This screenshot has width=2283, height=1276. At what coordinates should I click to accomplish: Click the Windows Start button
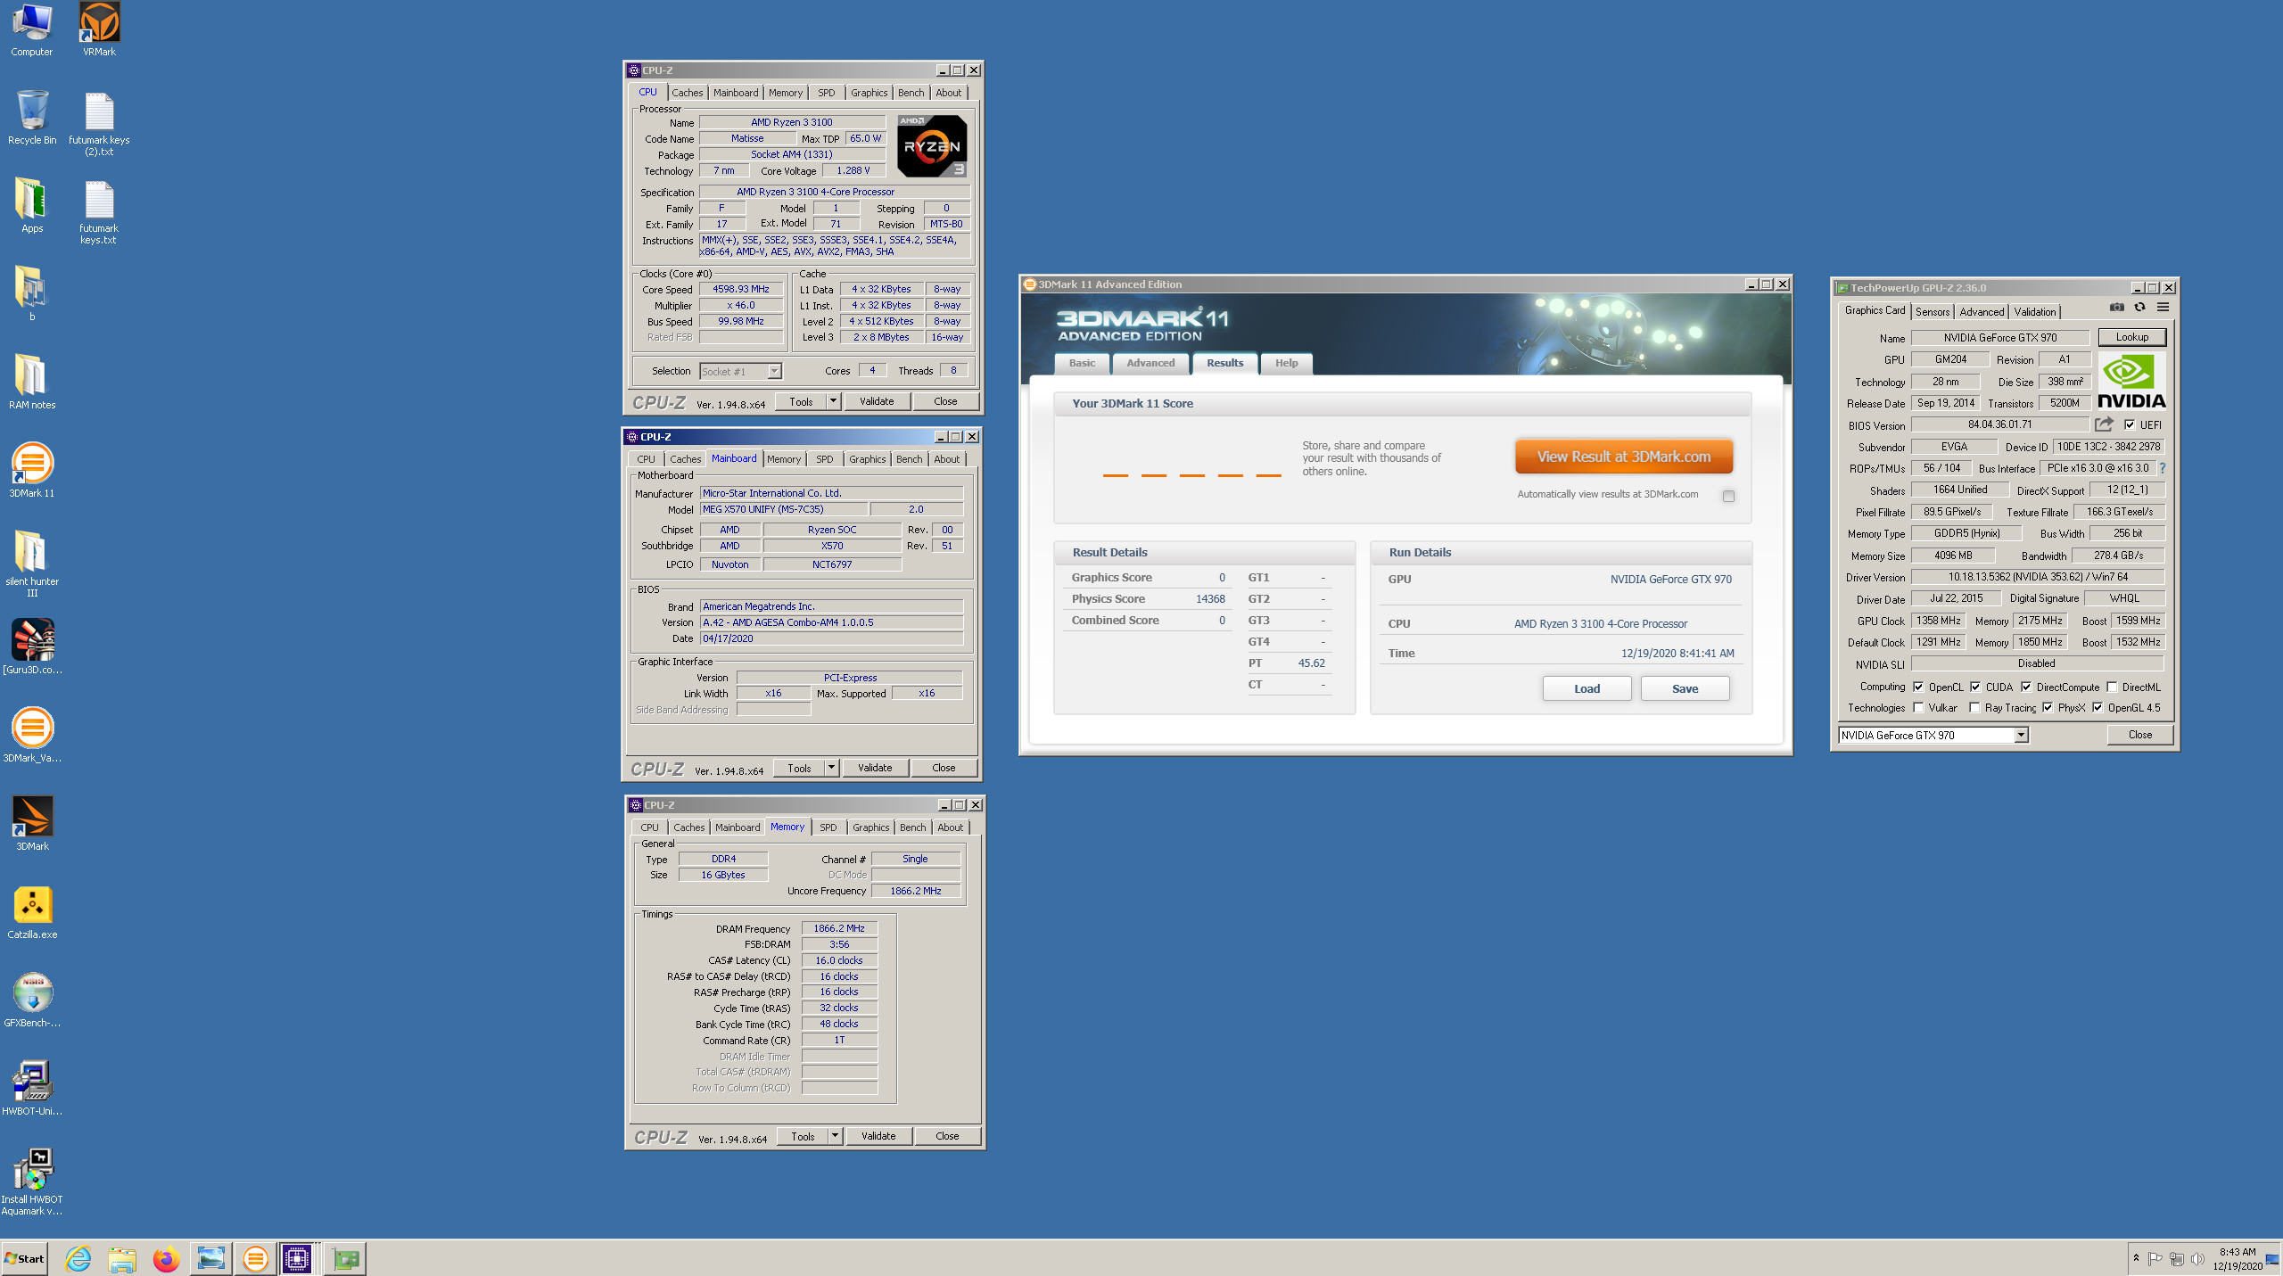point(24,1259)
